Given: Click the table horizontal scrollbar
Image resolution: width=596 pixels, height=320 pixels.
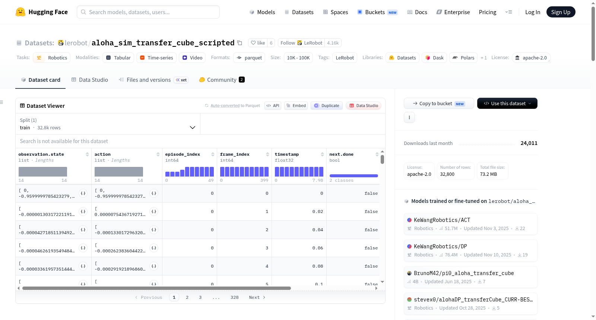Looking at the screenshot, I should [x=156, y=288].
